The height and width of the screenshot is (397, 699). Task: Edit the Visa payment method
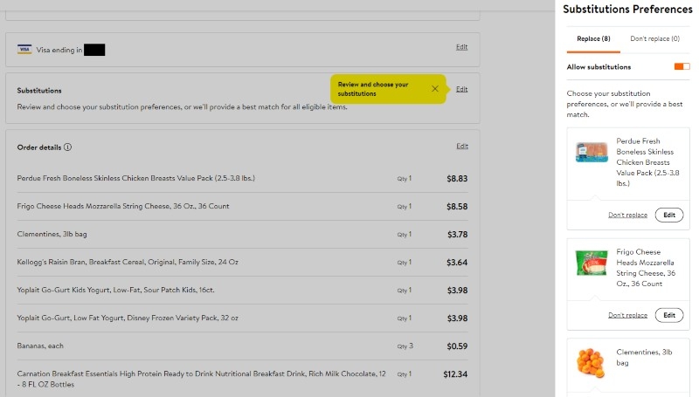click(x=462, y=47)
